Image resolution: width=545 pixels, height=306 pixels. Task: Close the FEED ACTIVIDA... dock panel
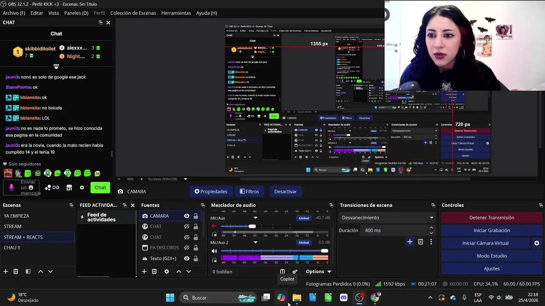point(132,205)
